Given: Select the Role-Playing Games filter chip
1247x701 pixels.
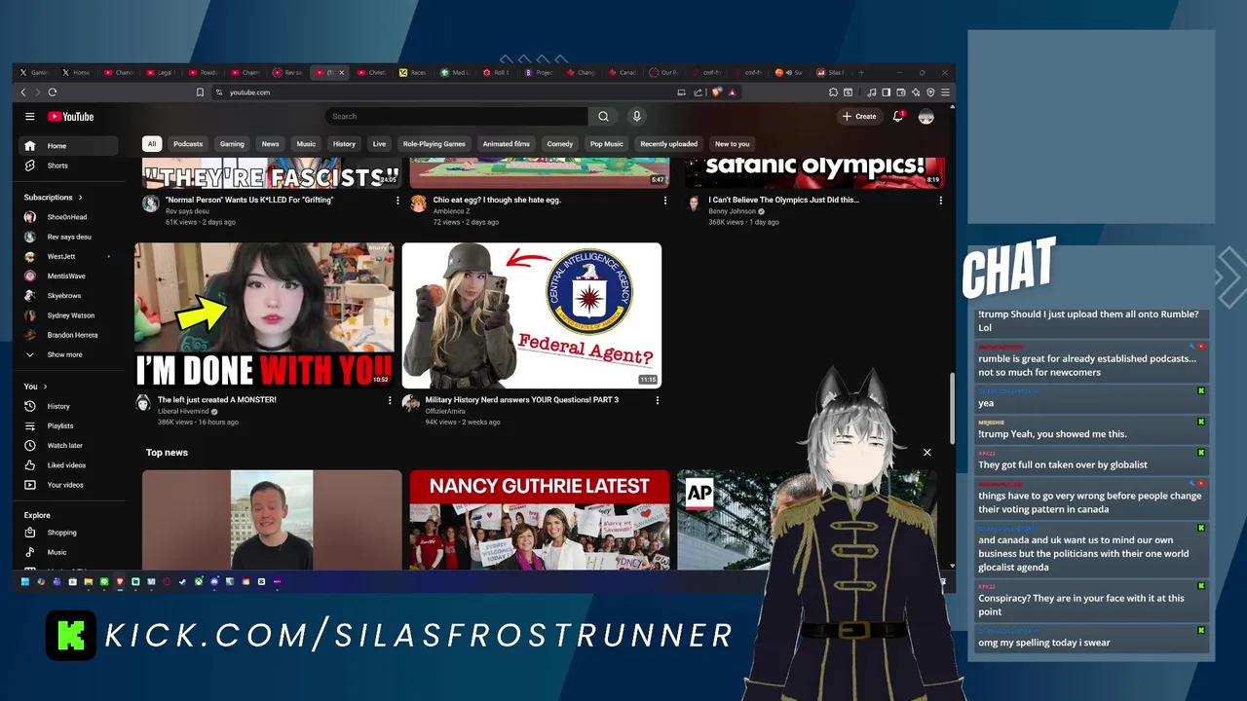Looking at the screenshot, I should point(434,144).
